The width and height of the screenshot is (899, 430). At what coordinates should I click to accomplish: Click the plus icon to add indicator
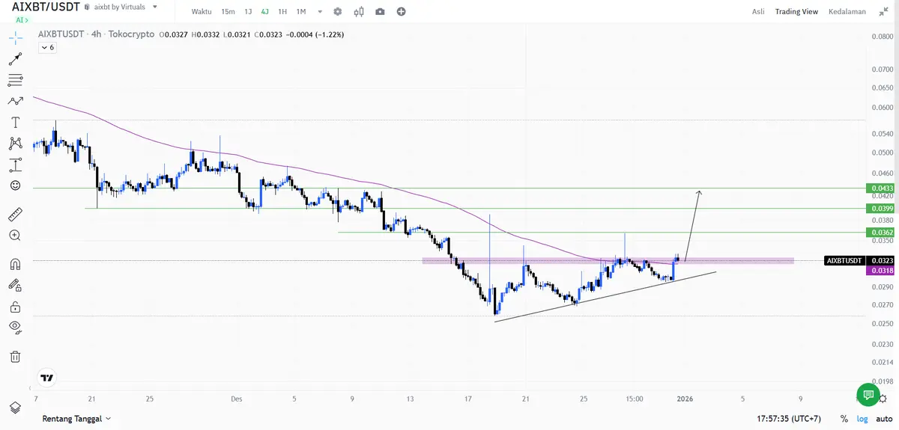tap(402, 11)
